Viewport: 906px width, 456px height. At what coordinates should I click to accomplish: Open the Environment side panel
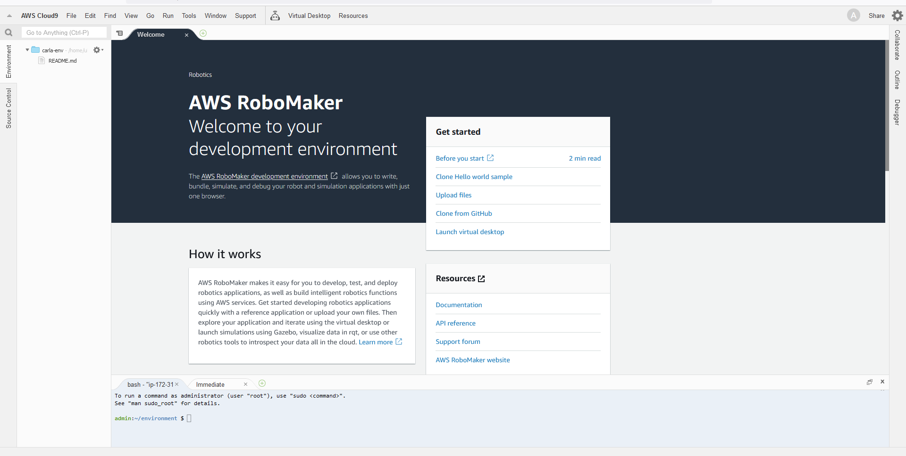point(8,61)
